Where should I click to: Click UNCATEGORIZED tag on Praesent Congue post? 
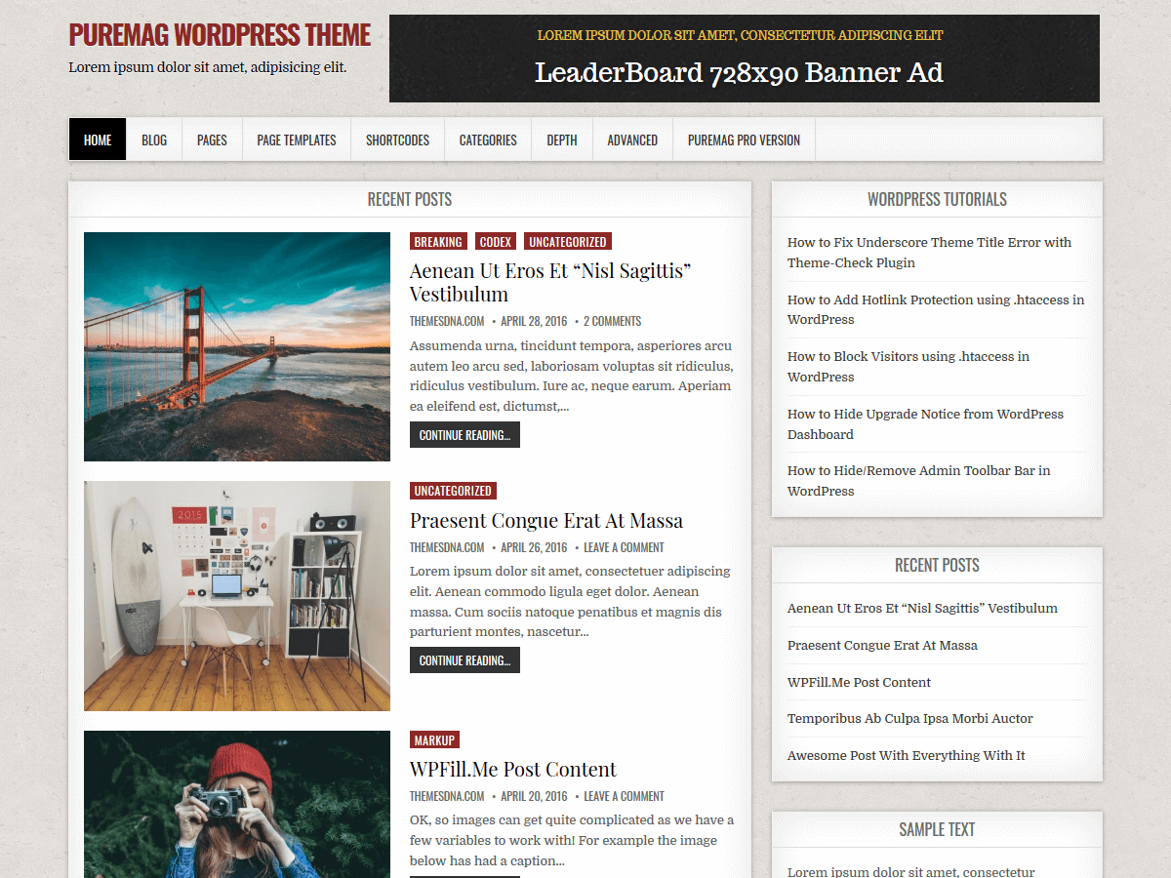point(453,491)
